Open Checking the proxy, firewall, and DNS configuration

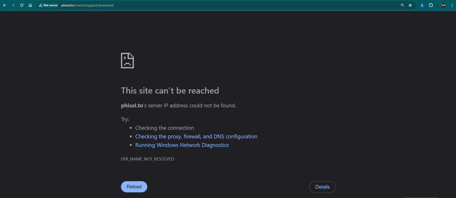(196, 137)
